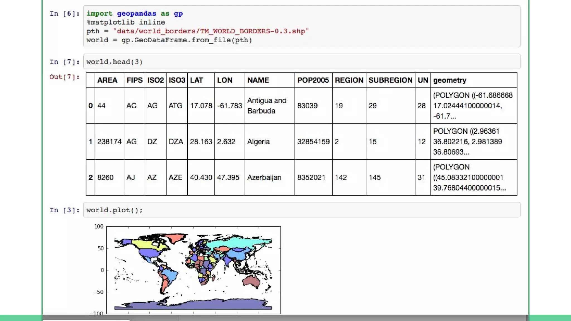The width and height of the screenshot is (571, 321).
Task: Click the DZA ISO3 cell
Action: (177, 142)
